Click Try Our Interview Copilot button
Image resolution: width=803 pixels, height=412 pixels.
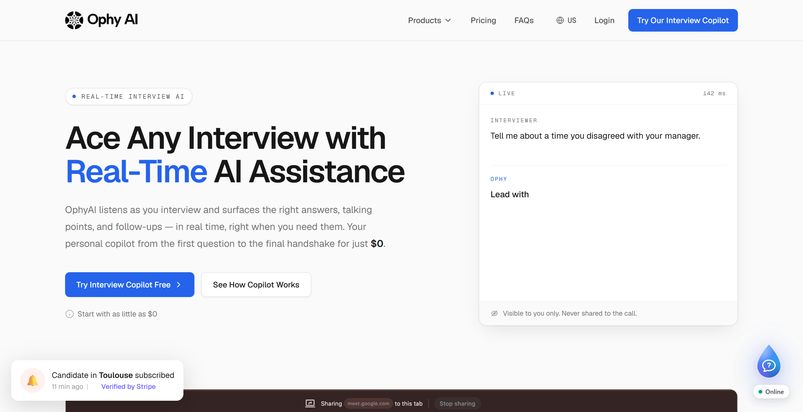(682, 20)
